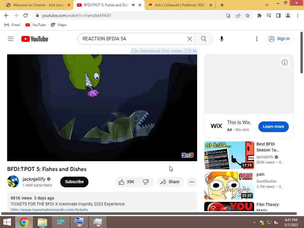Open help on download overlay
Viewport: 304px width, 228px height.
[x=189, y=50]
